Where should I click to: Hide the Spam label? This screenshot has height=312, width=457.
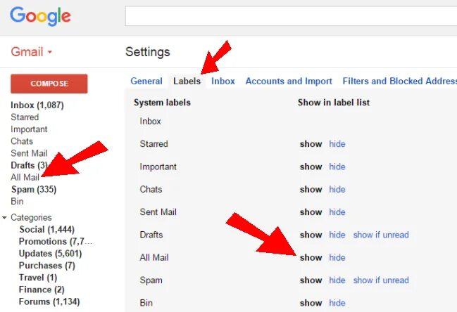click(337, 280)
